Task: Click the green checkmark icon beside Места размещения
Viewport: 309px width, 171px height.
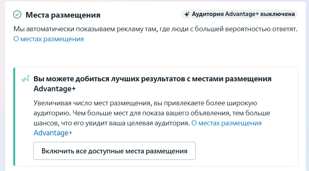Action: 17,14
